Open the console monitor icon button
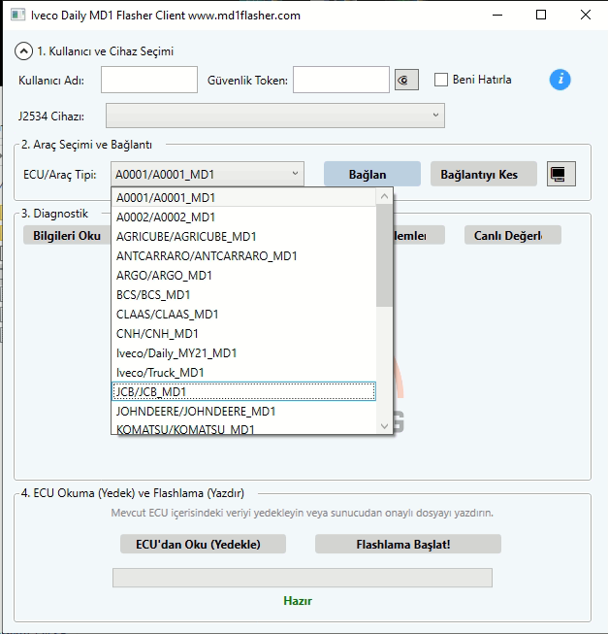 [561, 174]
